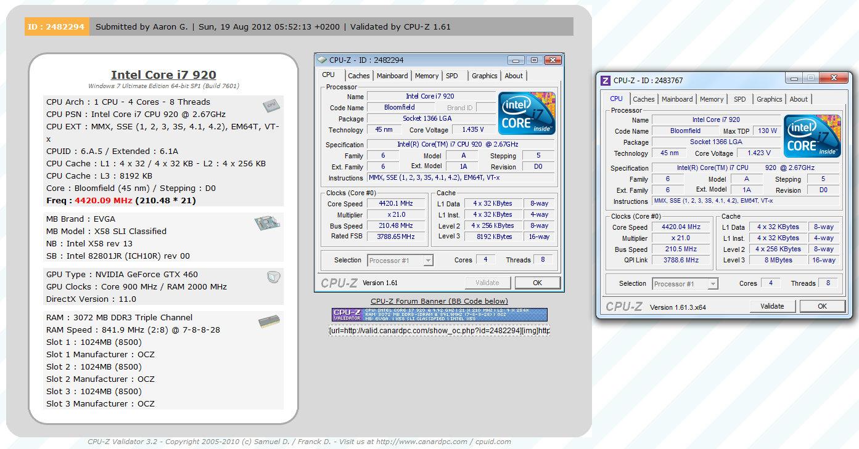
Task: Open Caches tab in left CPU-Z window
Action: 358,76
